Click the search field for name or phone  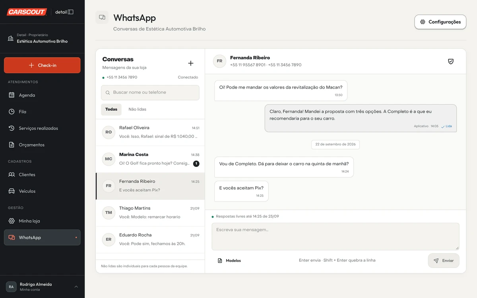pyautogui.click(x=150, y=93)
